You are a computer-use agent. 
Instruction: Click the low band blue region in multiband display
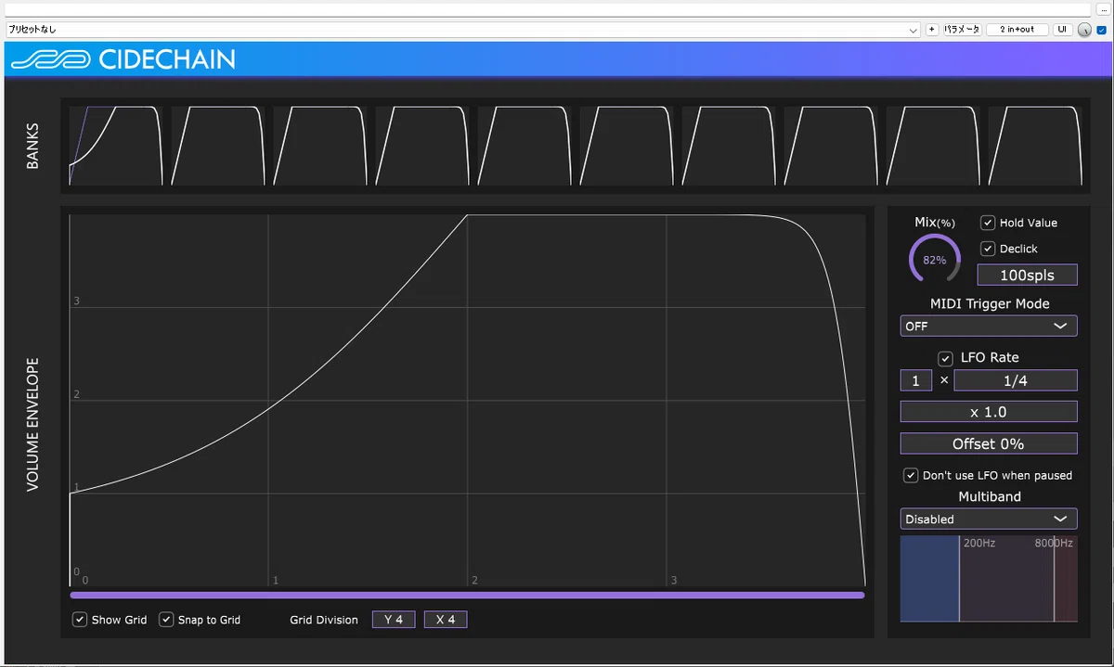tap(929, 578)
